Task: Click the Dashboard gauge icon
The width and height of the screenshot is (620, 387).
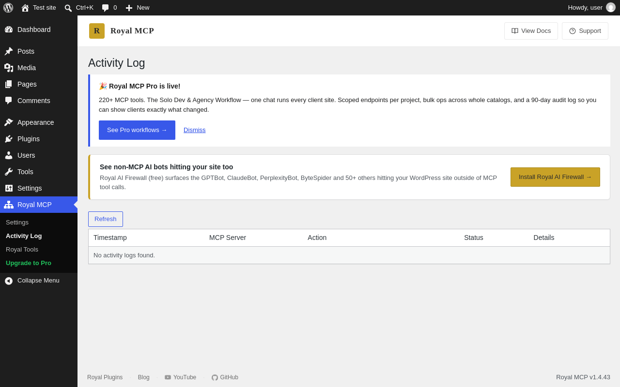Action: point(9,30)
